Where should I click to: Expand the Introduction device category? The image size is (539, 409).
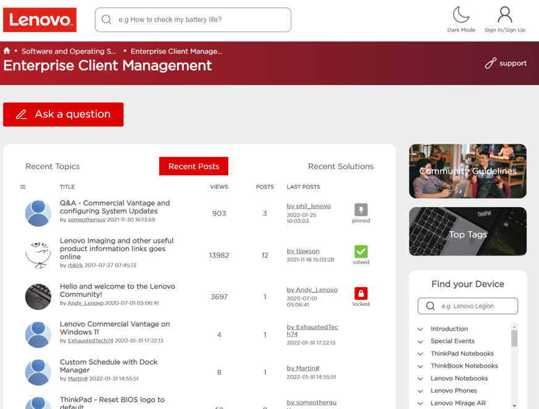(420, 329)
